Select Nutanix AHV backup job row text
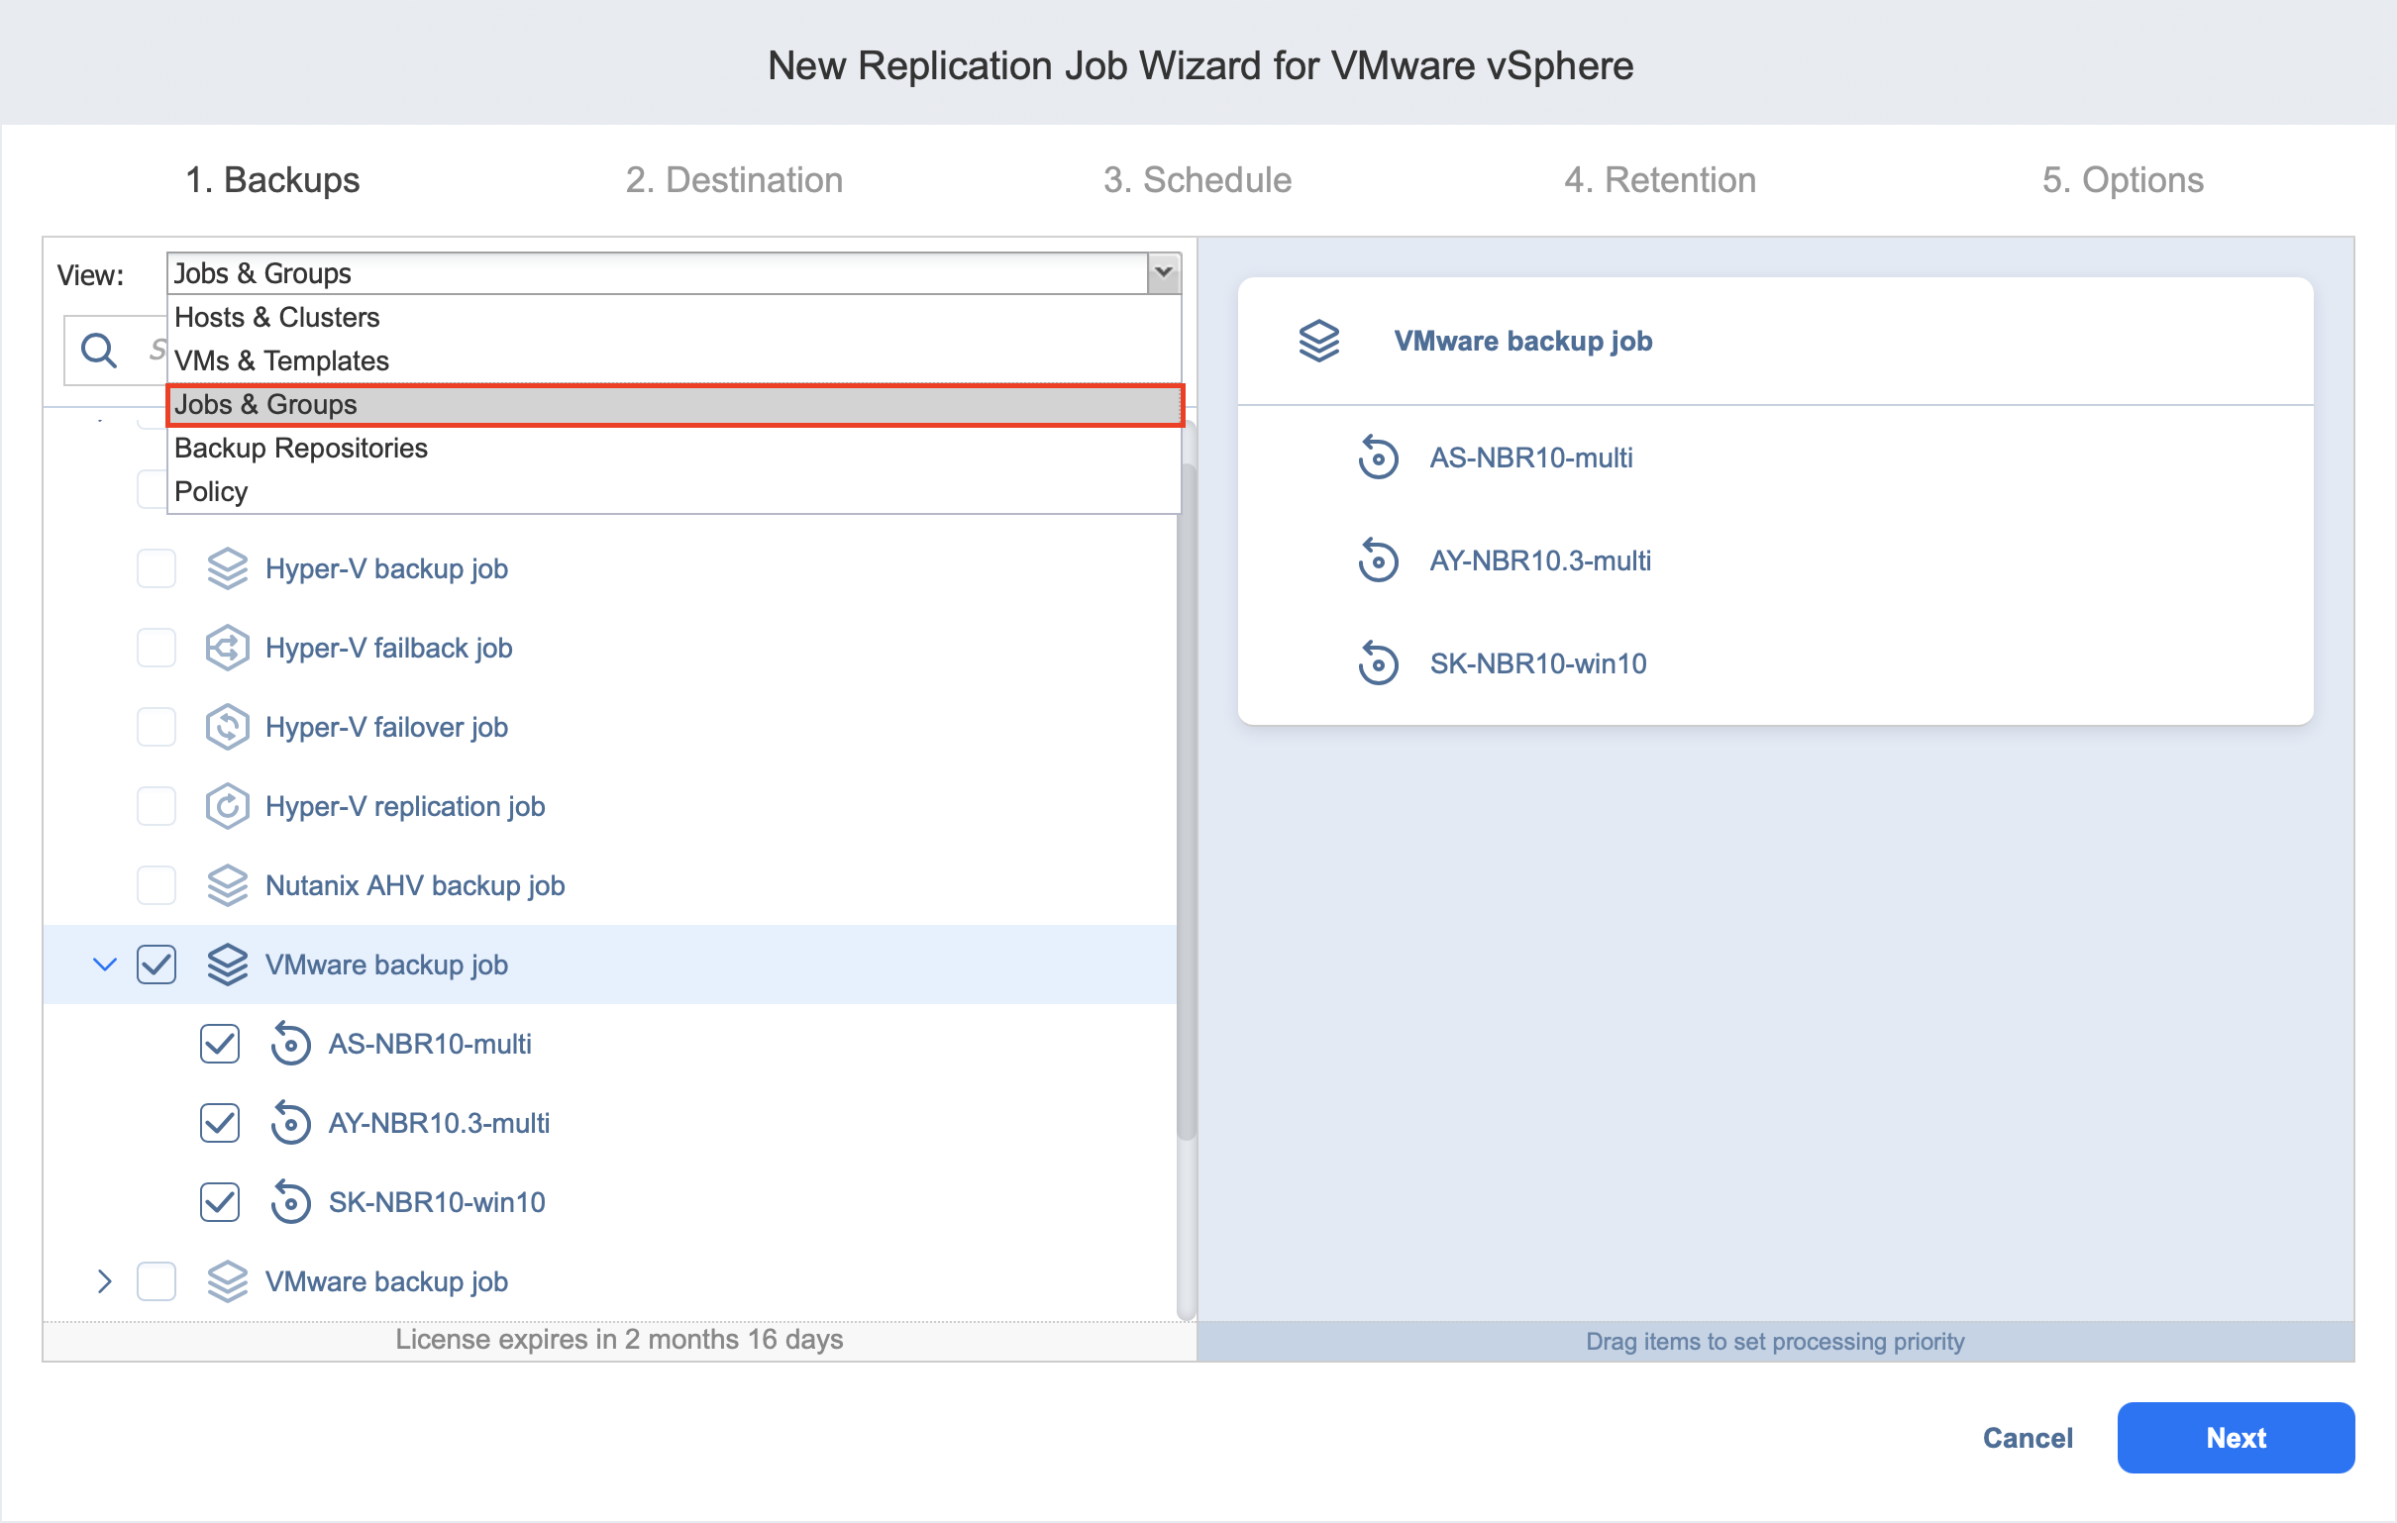Viewport: 2397px width, 1523px height. (415, 885)
